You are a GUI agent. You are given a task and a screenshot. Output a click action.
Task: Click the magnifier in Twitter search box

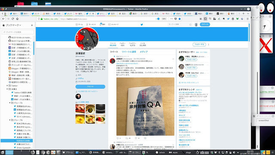point(190,25)
